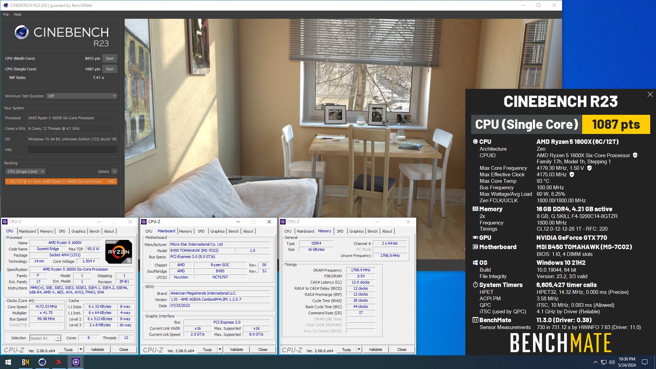Screen dimensions: 656x369
Task: Close the BenchMate result overlay
Action: [x=650, y=94]
